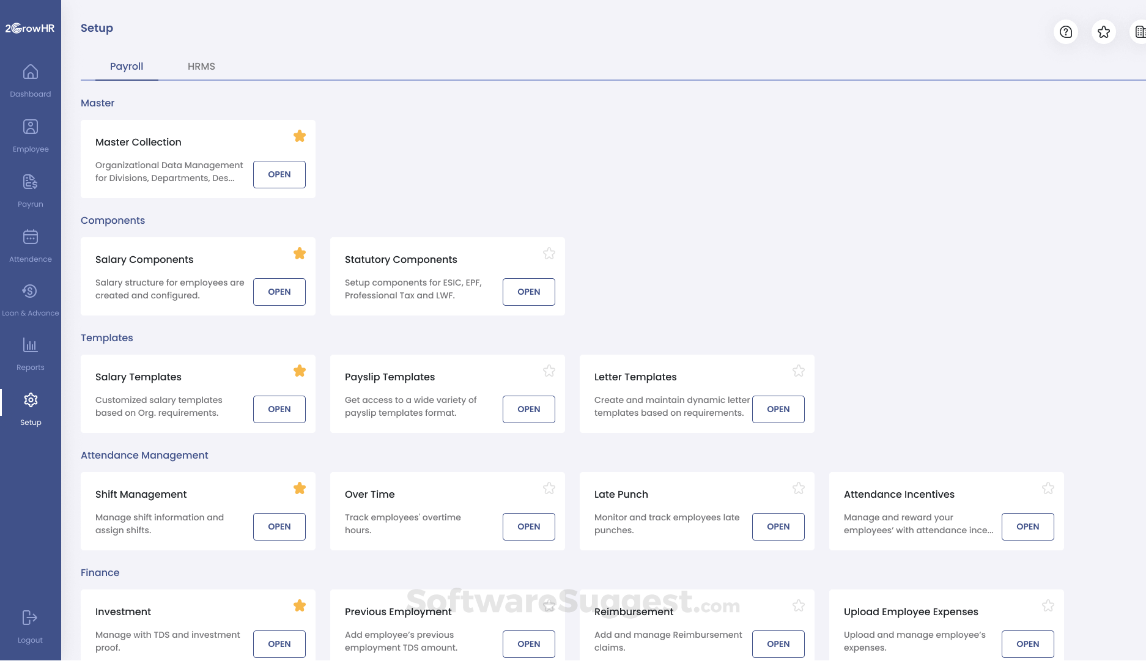1146x661 pixels.
Task: Unfavorite the Salary Templates card
Action: coord(299,371)
